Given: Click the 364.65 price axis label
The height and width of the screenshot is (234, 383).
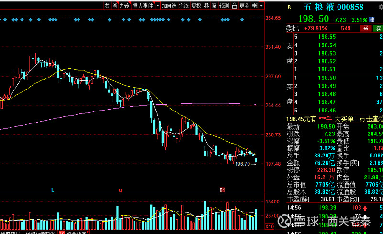Looking at the screenshot, I should coord(273,18).
